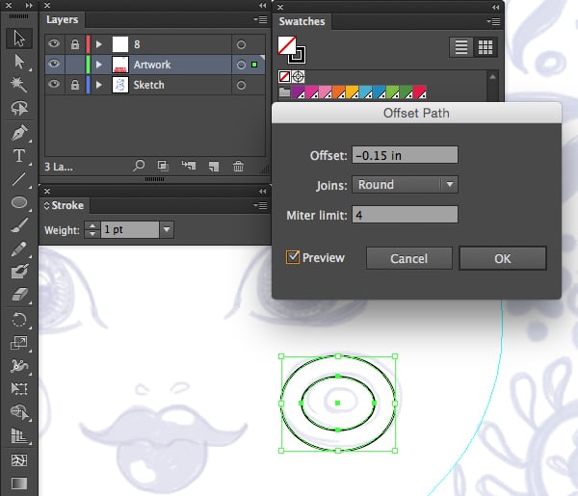
Task: Select the Selection tool black arrow
Action: point(19,39)
